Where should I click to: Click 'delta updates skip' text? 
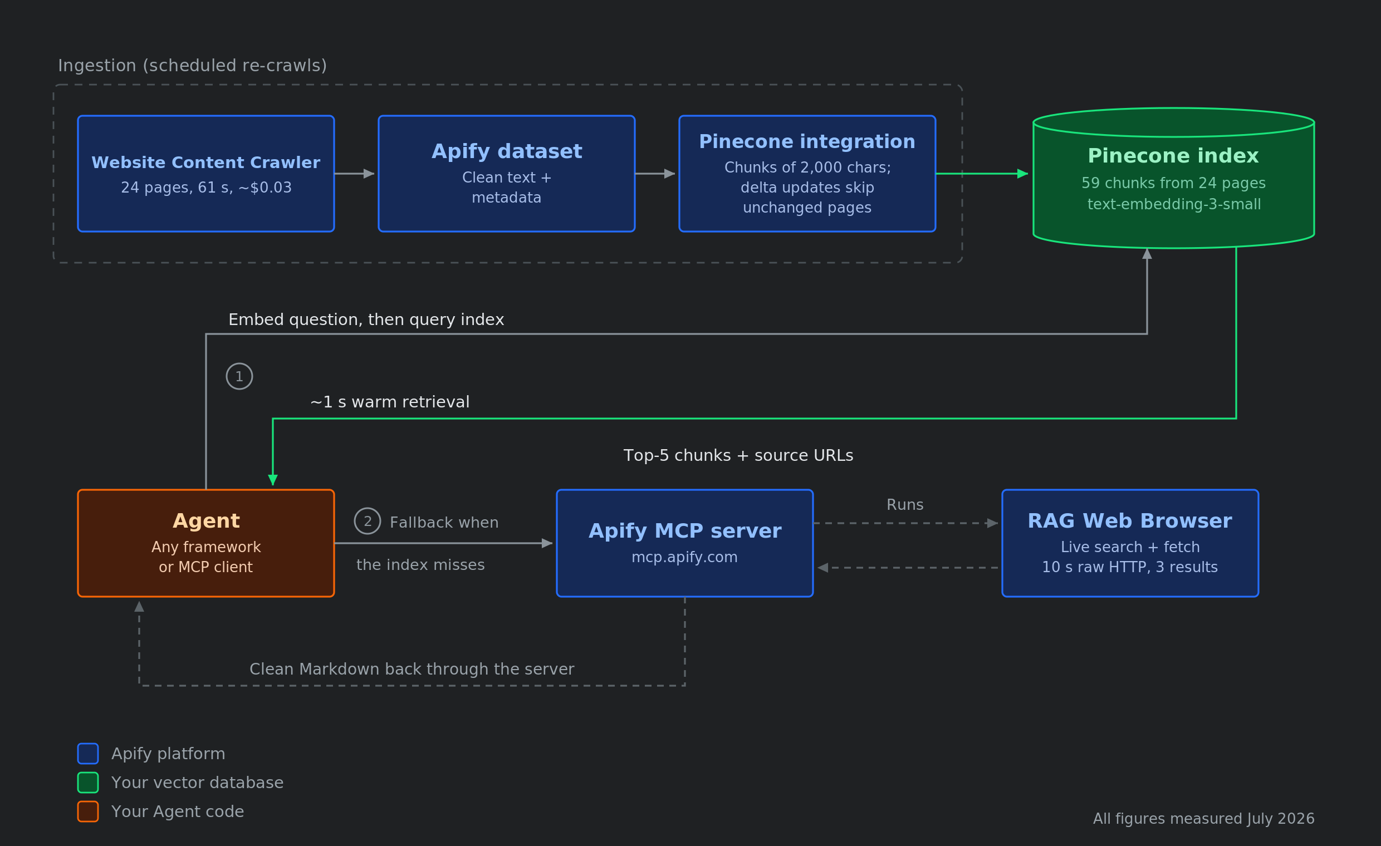click(807, 188)
